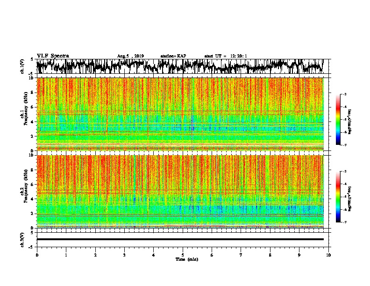370x286 pixels.
Task: Click the thick black ch.3 signal line
Action: 180,239
